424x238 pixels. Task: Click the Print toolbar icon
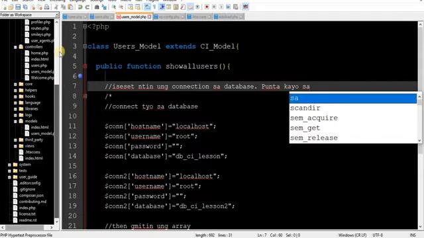(x=46, y=7)
